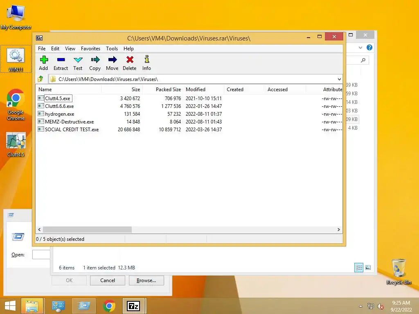Click the scroll right arrow
419x314 pixels.
pyautogui.click(x=338, y=230)
